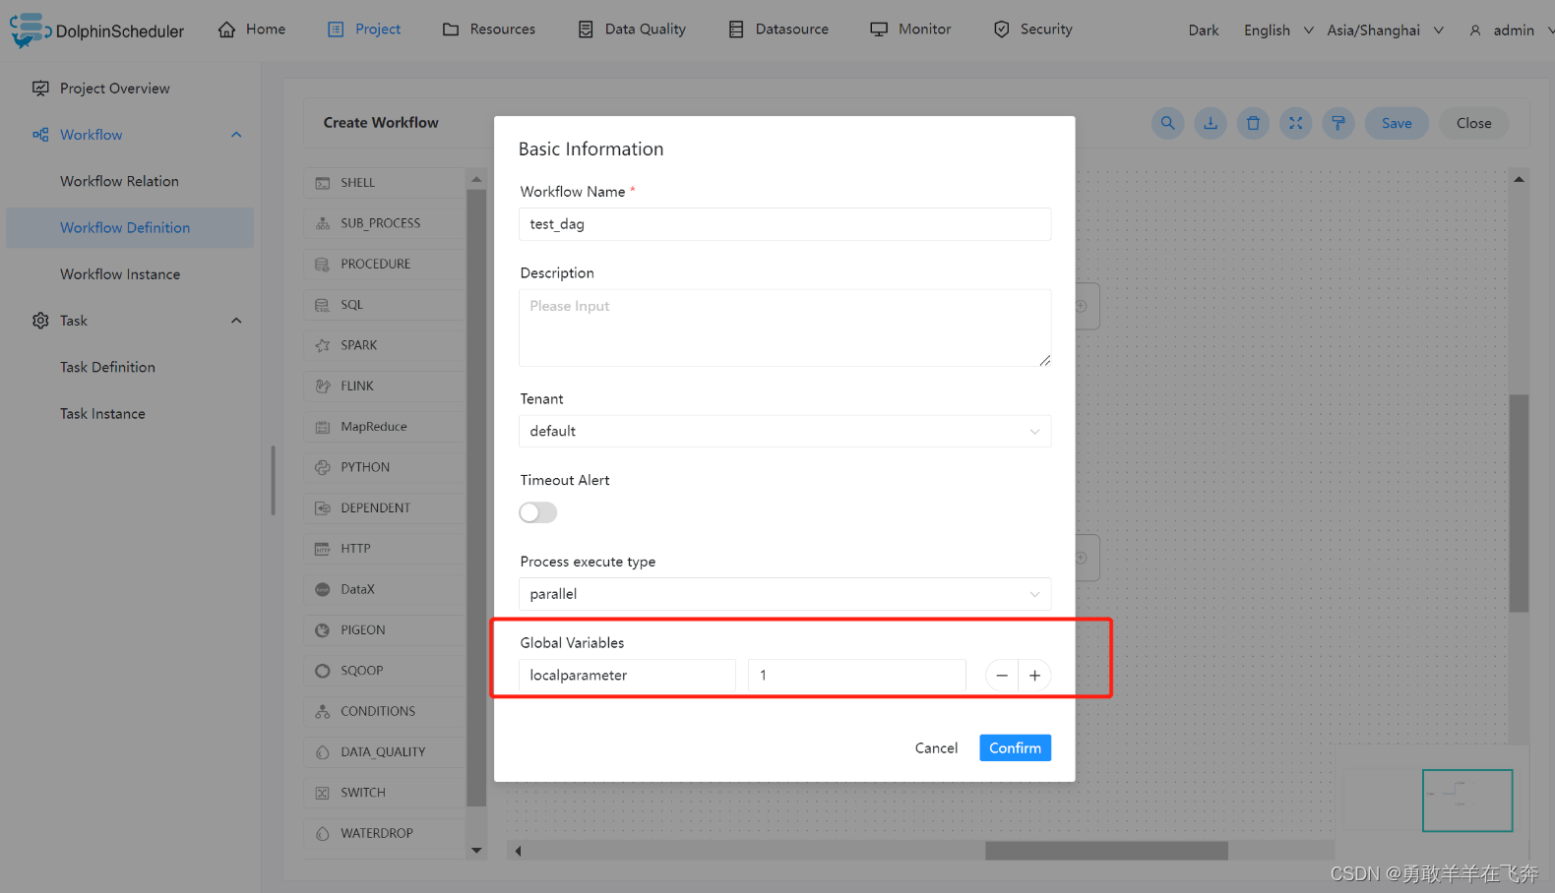Open the Asia/Shanghai timezone dropdown
The width and height of the screenshot is (1555, 893).
click(1385, 30)
